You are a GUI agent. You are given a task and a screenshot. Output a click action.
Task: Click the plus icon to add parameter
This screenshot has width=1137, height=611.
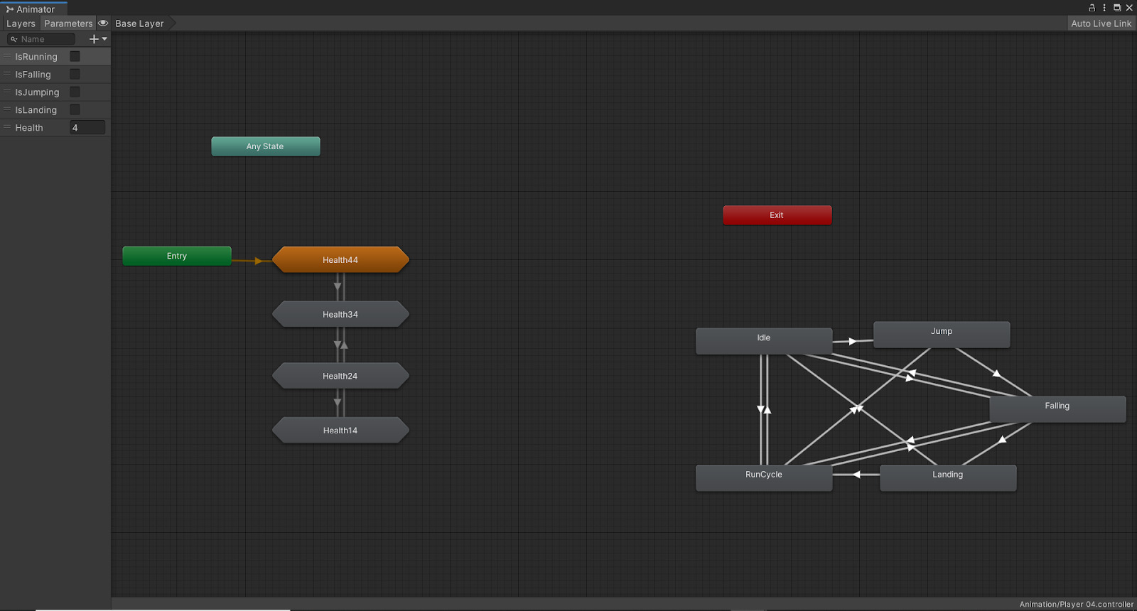point(94,39)
